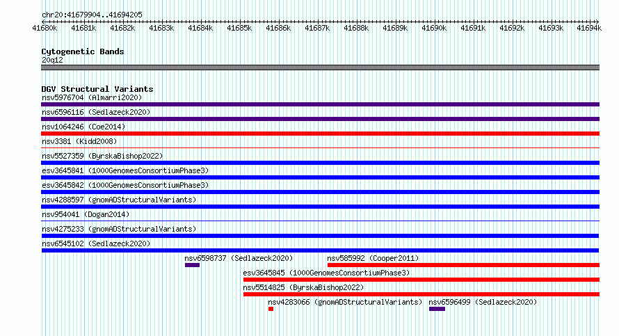Select the nsv954041 (Dogan2014) label
619x336 pixels.
(x=86, y=214)
